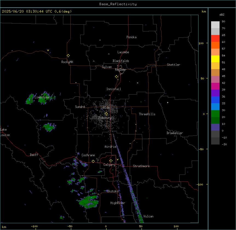Click the Airdrie label
This screenshot has height=230, width=236.
pyautogui.click(x=111, y=147)
